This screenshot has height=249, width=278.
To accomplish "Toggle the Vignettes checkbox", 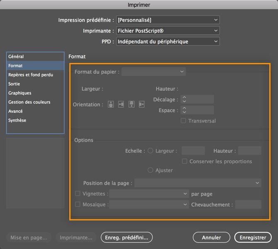I will [x=78, y=193].
